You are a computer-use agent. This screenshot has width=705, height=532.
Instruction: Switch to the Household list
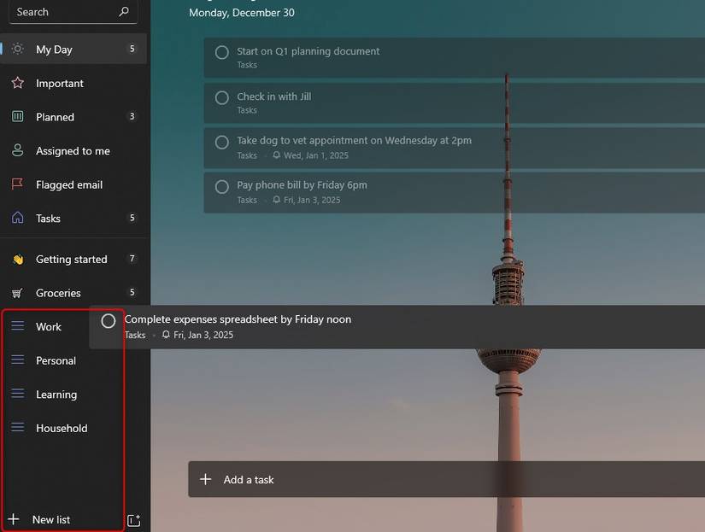click(61, 428)
